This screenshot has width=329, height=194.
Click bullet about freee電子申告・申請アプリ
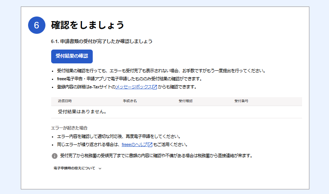click(x=130, y=79)
